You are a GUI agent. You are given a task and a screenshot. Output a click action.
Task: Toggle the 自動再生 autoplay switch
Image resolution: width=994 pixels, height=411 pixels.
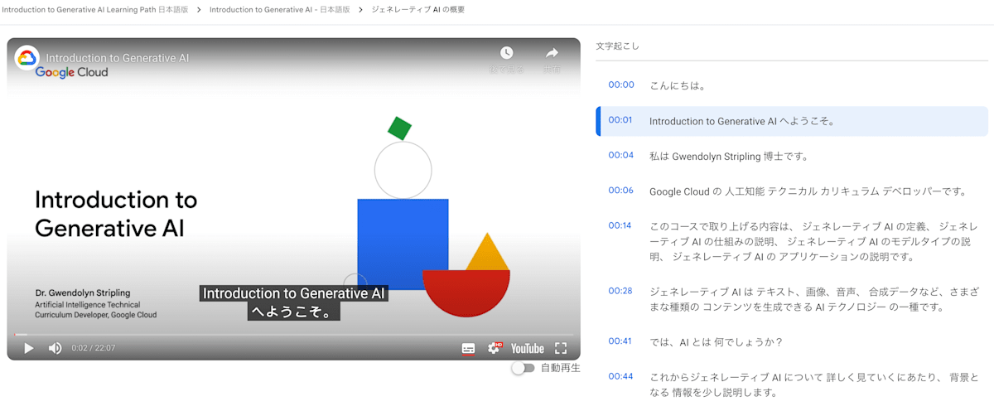click(x=523, y=368)
